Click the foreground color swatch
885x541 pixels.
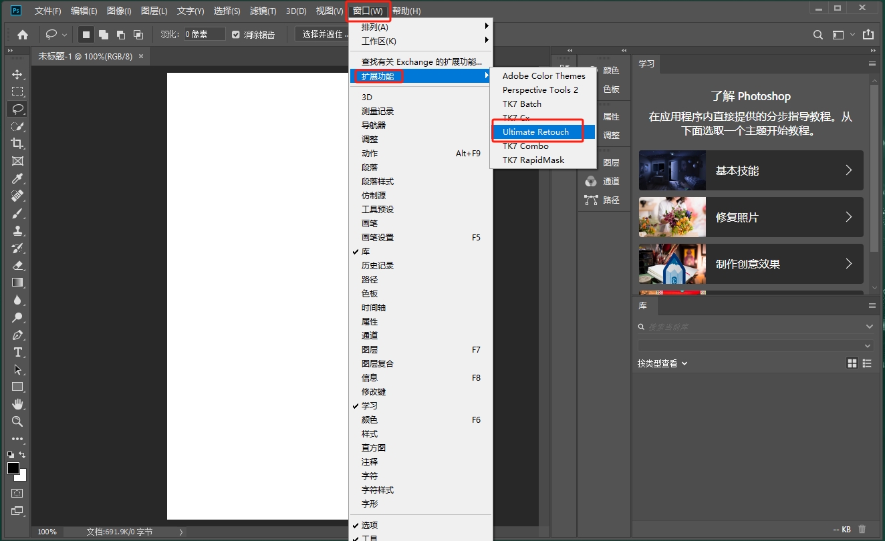click(13, 468)
